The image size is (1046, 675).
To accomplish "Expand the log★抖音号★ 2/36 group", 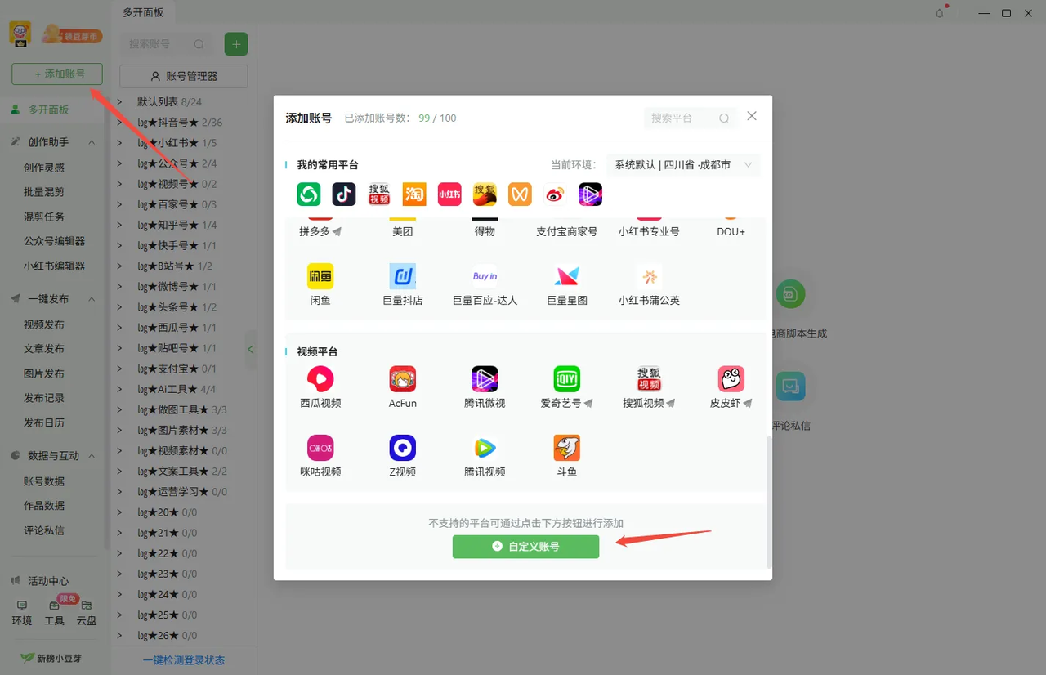I will (120, 123).
